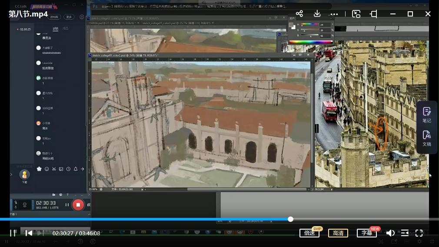Click the scissors screenshot icon in CCtalk

(x=54, y=169)
